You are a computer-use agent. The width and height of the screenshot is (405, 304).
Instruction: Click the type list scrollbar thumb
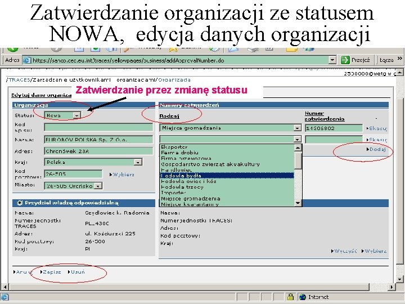coord(298,160)
